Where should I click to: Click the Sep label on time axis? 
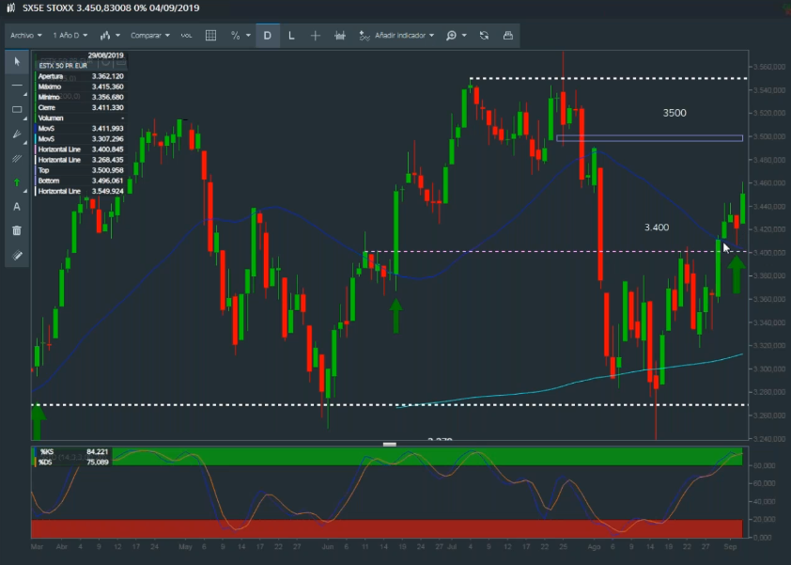tap(731, 547)
